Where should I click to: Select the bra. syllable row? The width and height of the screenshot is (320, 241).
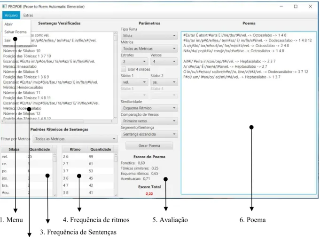pyautogui.click(x=27, y=185)
